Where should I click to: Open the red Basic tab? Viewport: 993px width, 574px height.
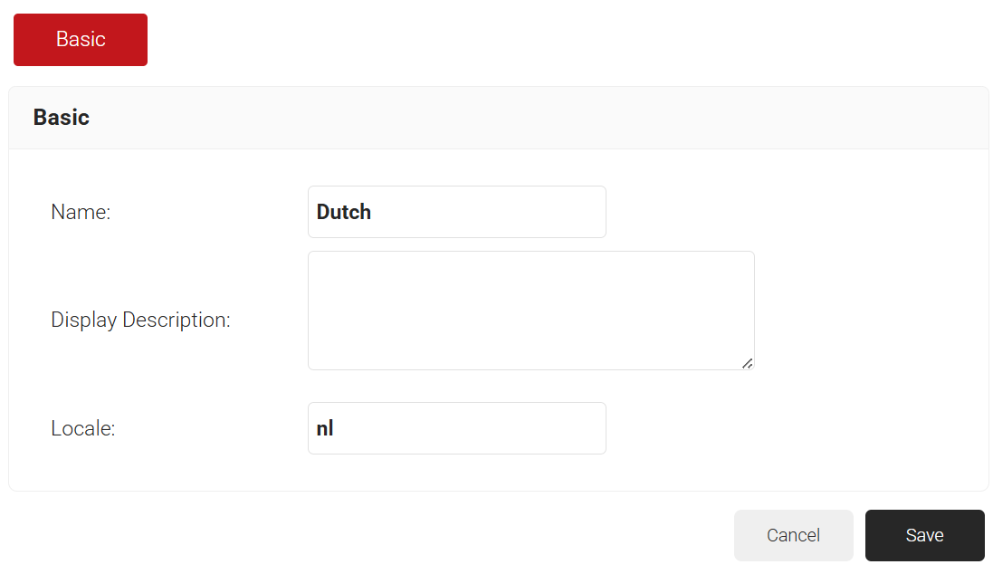tap(81, 40)
